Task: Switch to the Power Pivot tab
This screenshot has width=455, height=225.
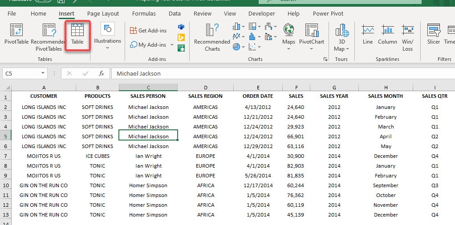Action: pyautogui.click(x=328, y=14)
